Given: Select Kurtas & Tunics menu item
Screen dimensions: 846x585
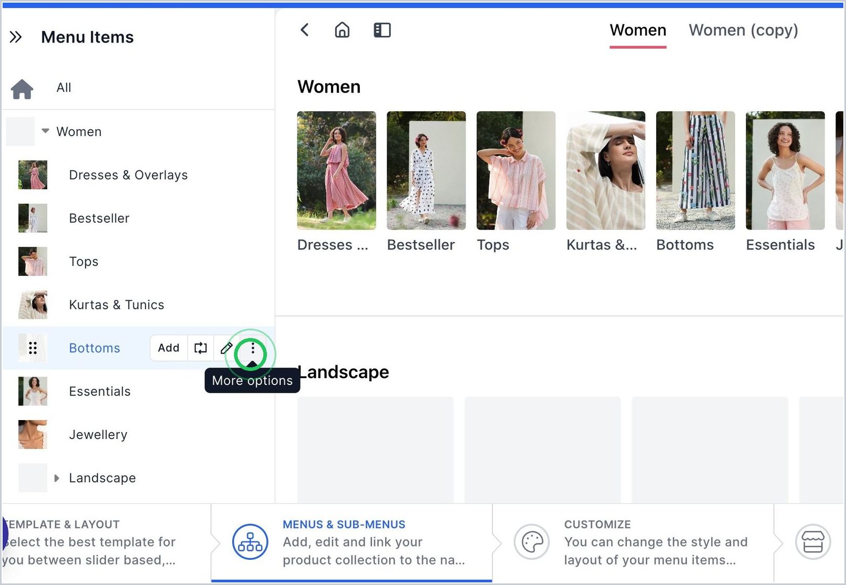Looking at the screenshot, I should [117, 305].
